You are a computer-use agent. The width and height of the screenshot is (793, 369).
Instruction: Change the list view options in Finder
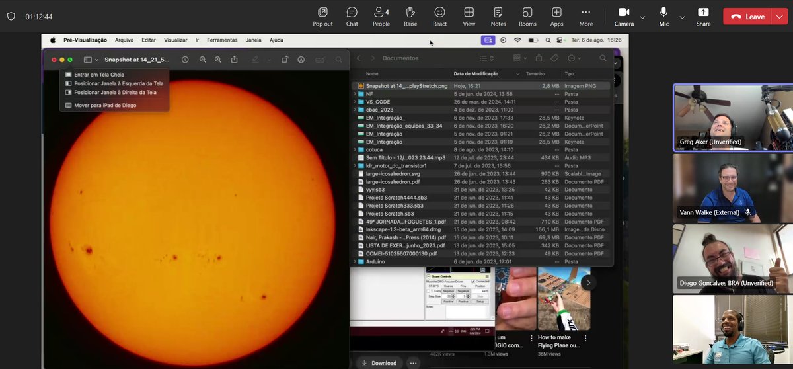tap(486, 58)
